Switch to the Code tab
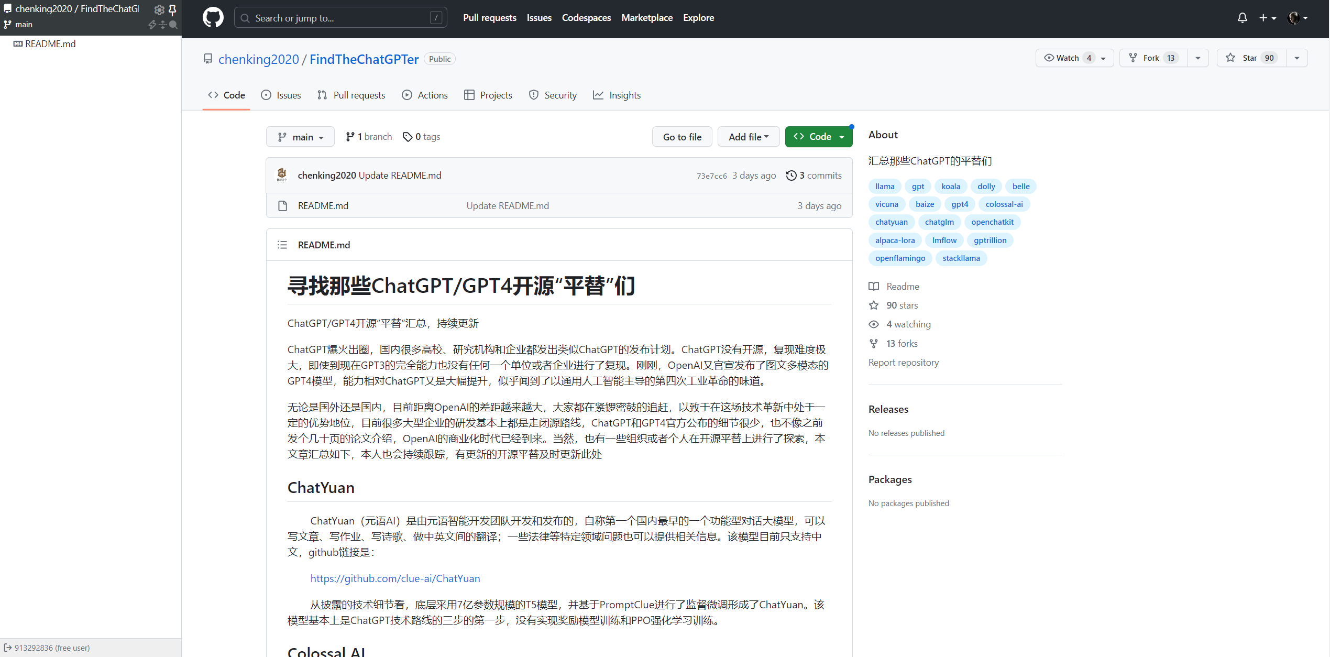 pos(226,95)
